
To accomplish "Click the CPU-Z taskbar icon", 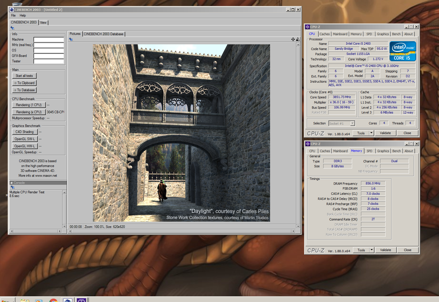I will coord(81,300).
